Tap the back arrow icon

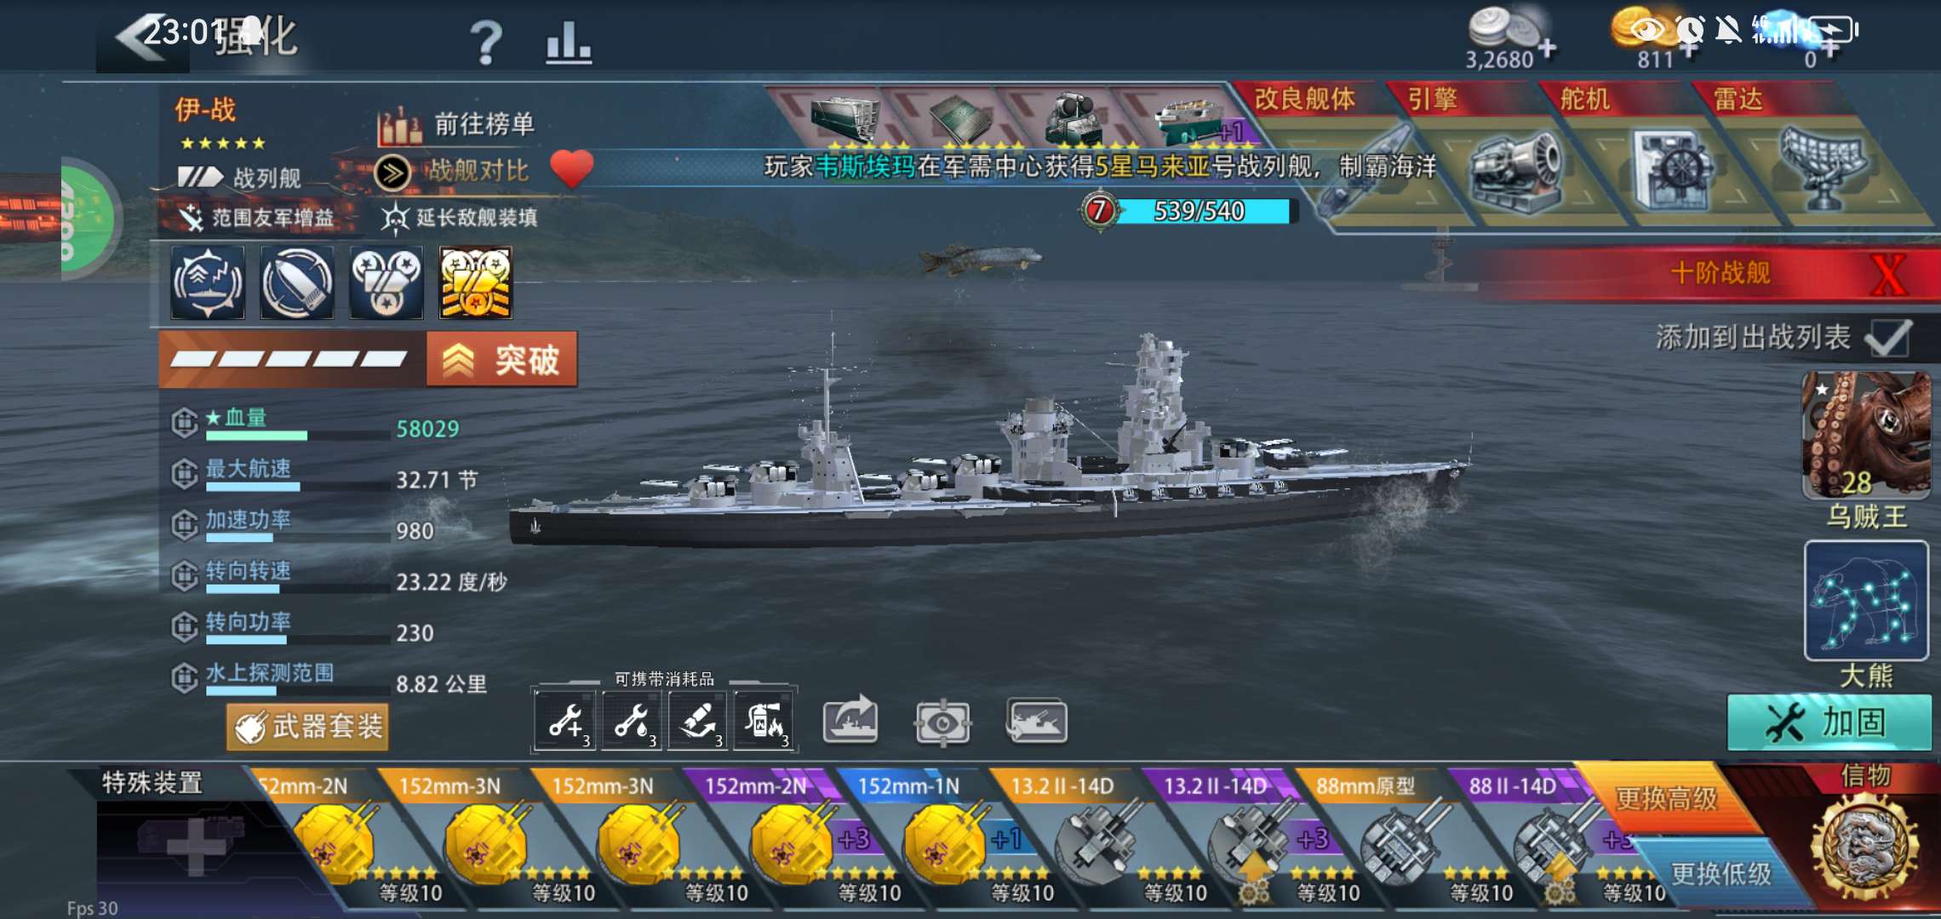tap(140, 37)
